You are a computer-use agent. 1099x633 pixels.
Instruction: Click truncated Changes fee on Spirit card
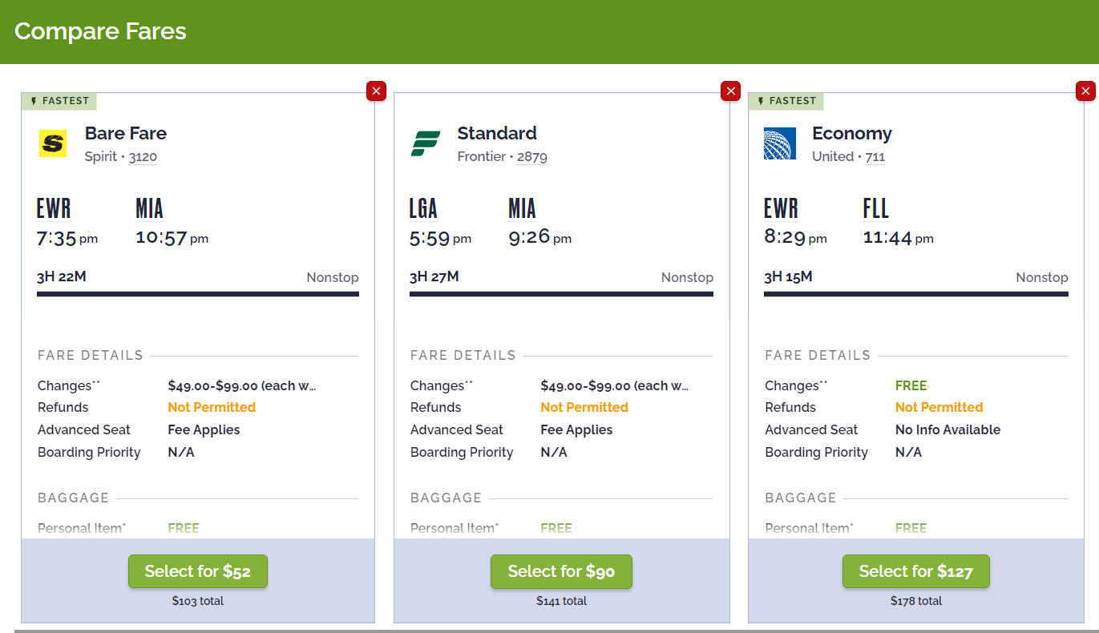(x=241, y=386)
